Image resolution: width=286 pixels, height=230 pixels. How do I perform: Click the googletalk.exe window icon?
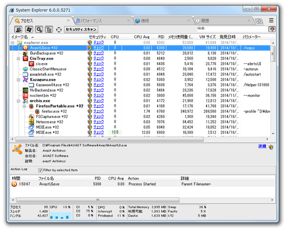(26, 74)
